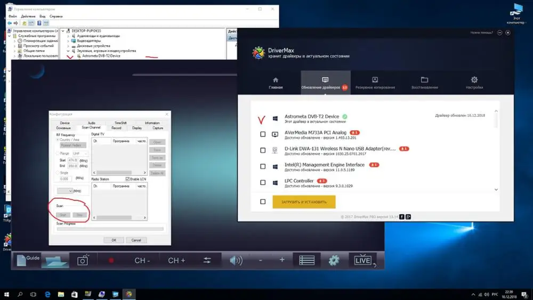
Task: Open the Справка menu in Computer Management
Action: [56, 17]
